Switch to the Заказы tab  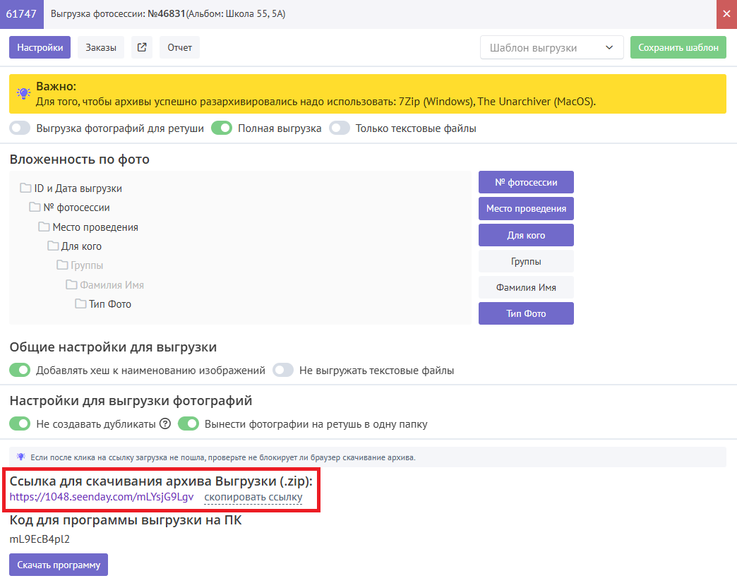(x=101, y=47)
